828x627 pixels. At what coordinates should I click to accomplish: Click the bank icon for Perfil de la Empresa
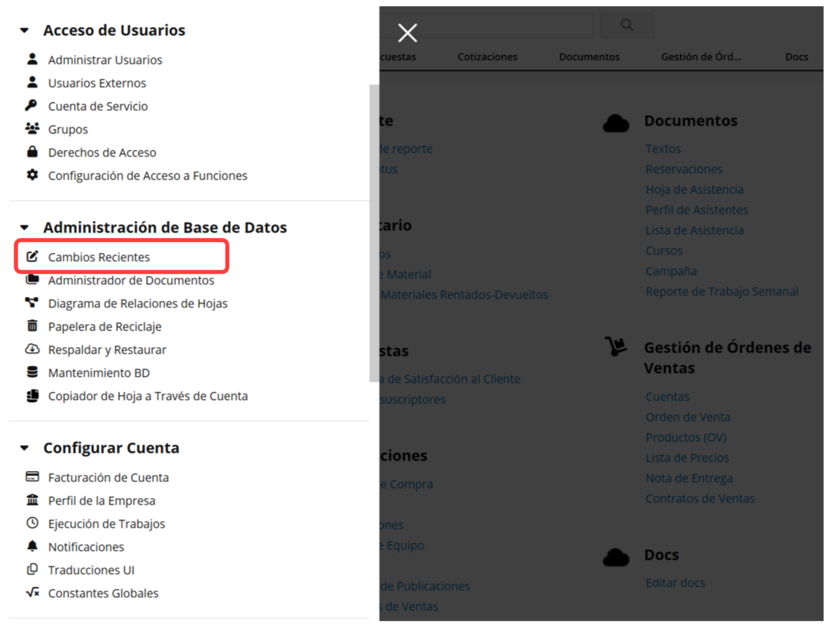coord(32,500)
